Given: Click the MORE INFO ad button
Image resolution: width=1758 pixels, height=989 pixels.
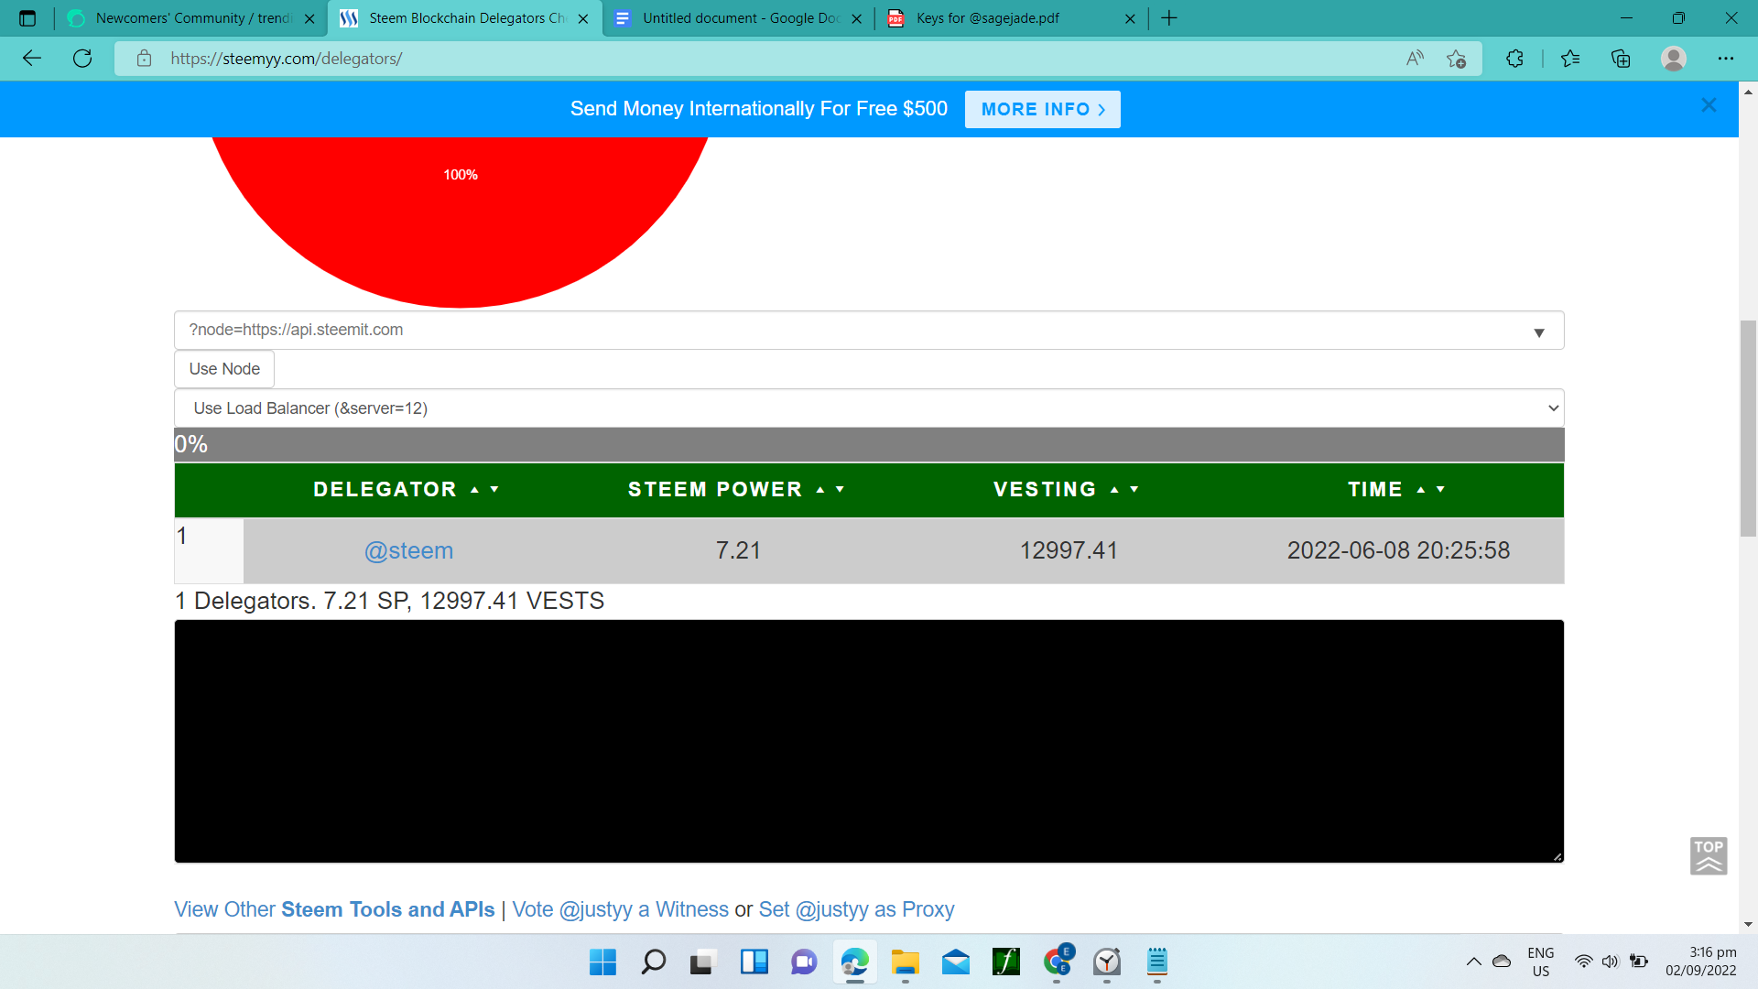Looking at the screenshot, I should [1042, 109].
